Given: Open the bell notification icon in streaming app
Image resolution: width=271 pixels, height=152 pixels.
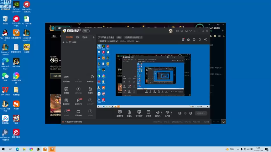Looking at the screenshot, I should 200,39.
